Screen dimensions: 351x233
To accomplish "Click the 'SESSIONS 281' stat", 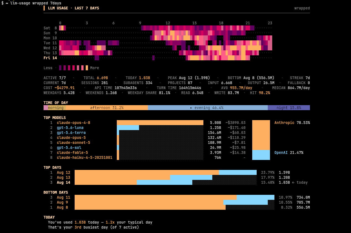I will point(95,83).
